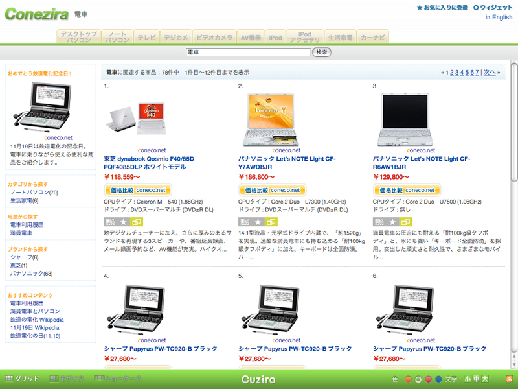Choose the red color theme swatch

tap(429, 379)
